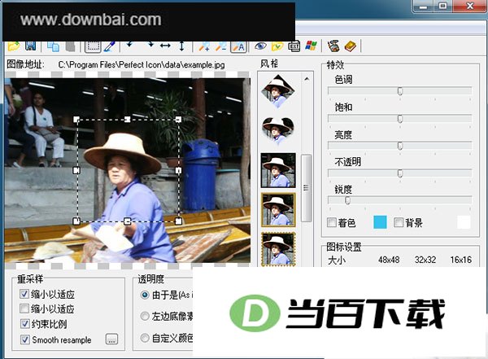Select the 自定义颜色 custom color radio
The width and height of the screenshot is (488, 359).
pyautogui.click(x=145, y=338)
